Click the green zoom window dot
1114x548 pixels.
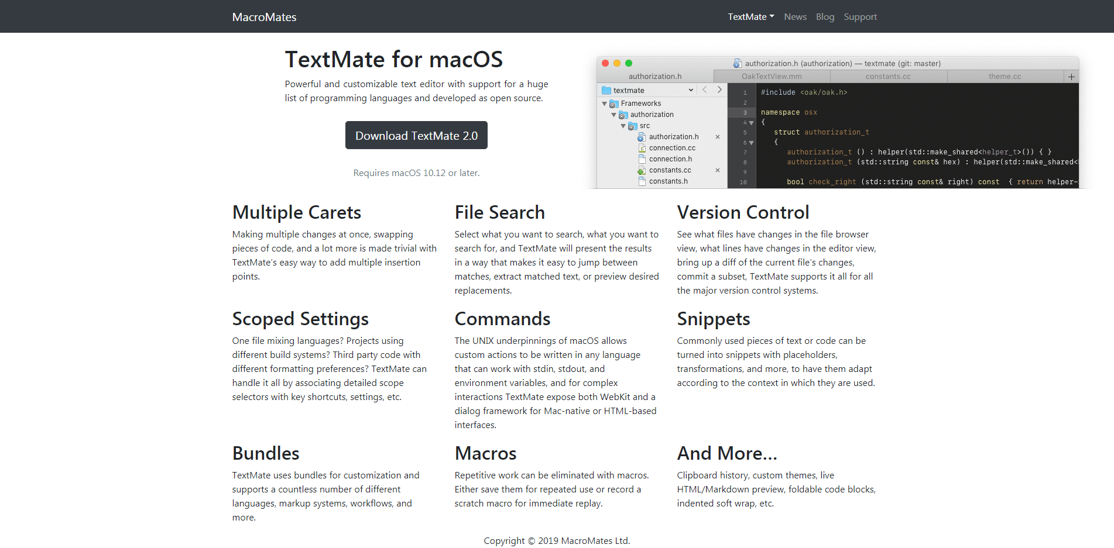pos(629,63)
